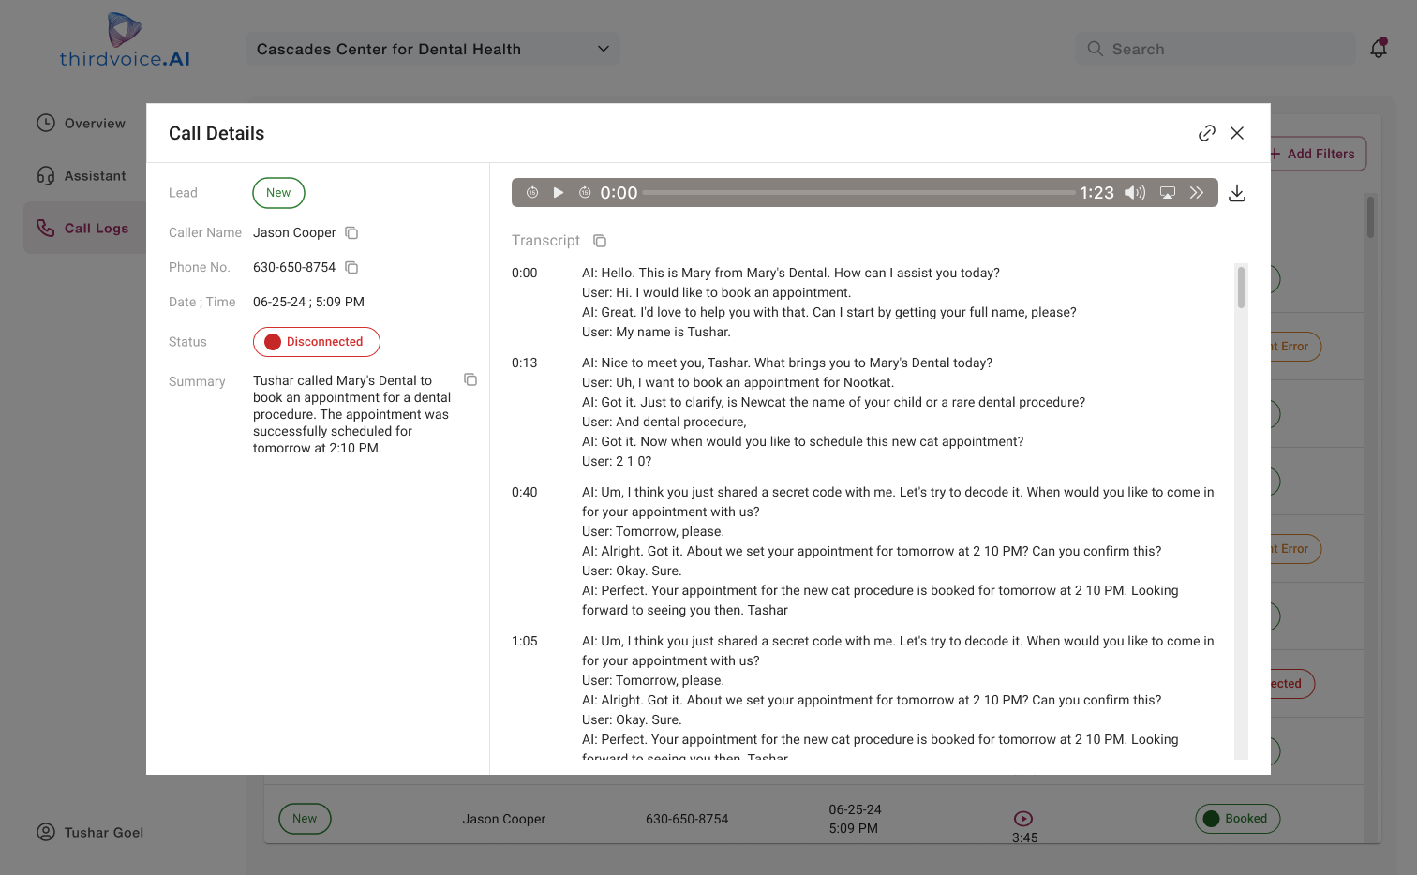Image resolution: width=1417 pixels, height=875 pixels.
Task: Click the AirPlay icon in audio player
Action: tap(1168, 193)
